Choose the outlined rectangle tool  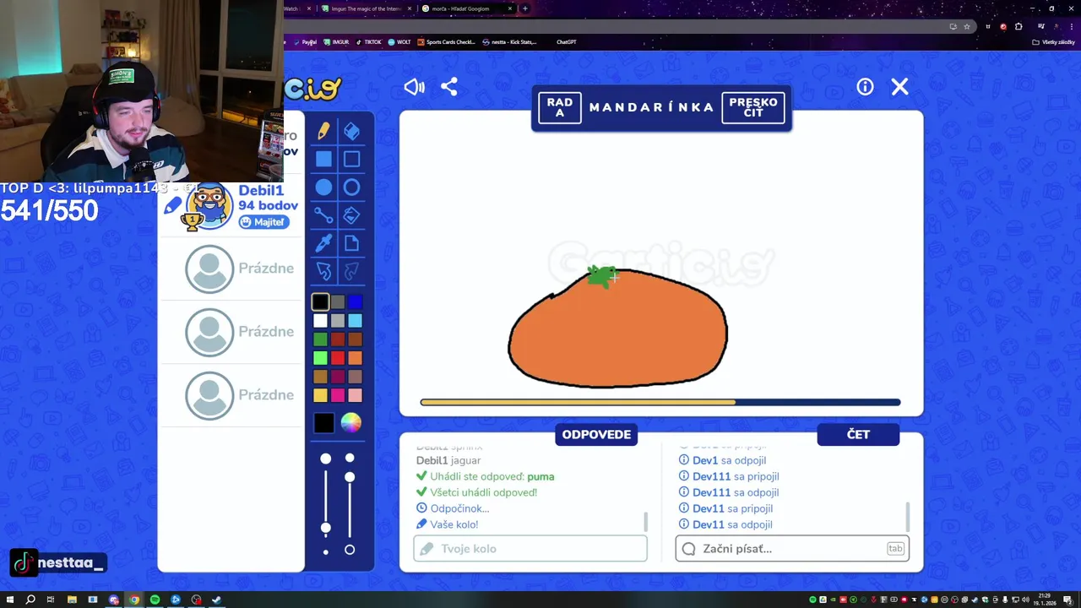coord(351,159)
